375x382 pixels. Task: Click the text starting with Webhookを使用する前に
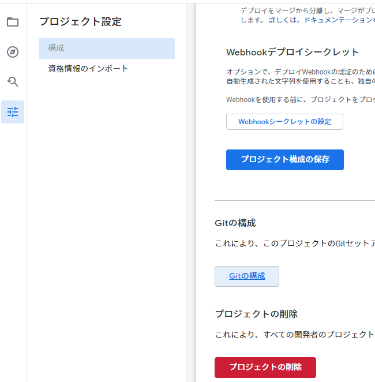point(300,100)
